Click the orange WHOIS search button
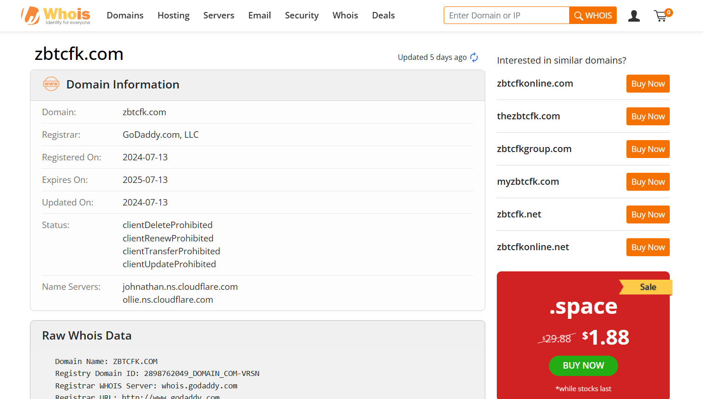This screenshot has height=399, width=703. (593, 15)
